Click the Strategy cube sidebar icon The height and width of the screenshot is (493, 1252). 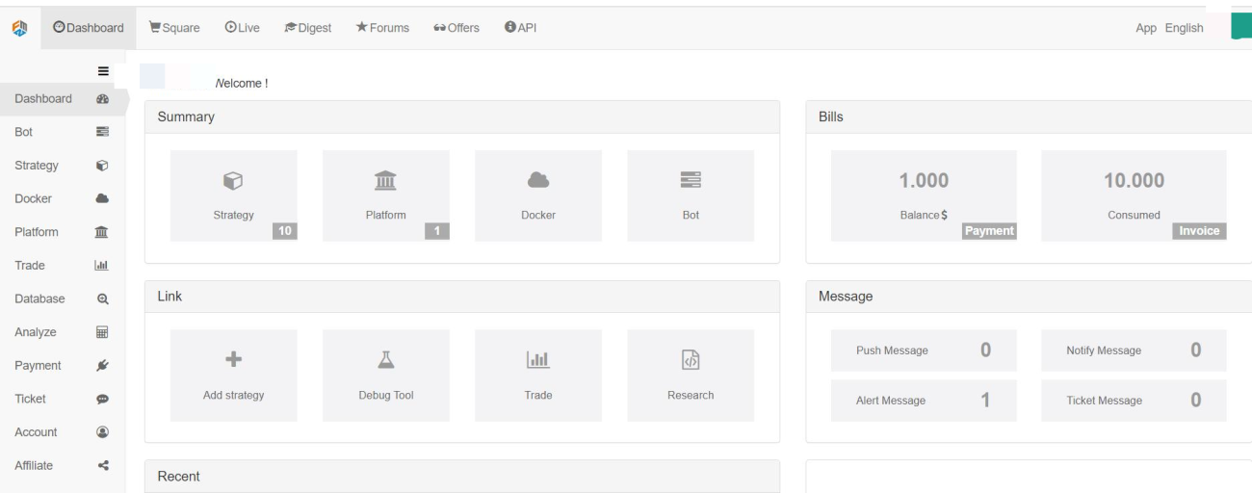coord(103,166)
